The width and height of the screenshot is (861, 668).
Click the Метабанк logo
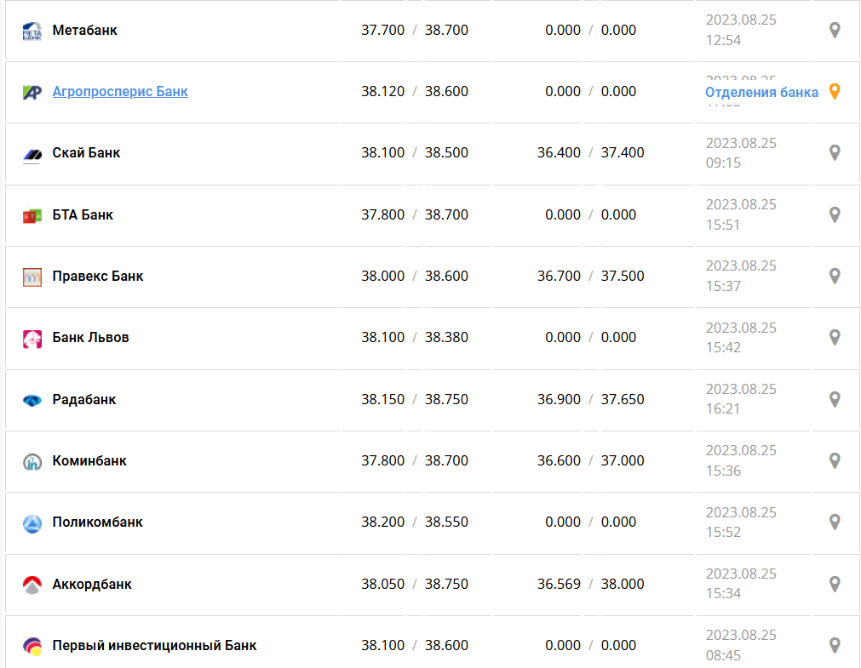point(32,31)
